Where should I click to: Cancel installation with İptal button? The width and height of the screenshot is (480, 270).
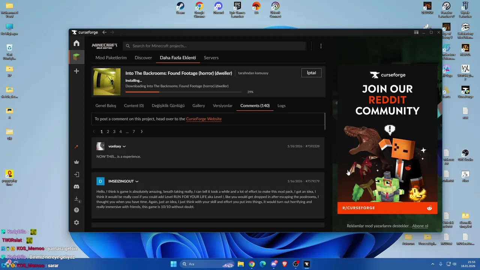tap(311, 73)
